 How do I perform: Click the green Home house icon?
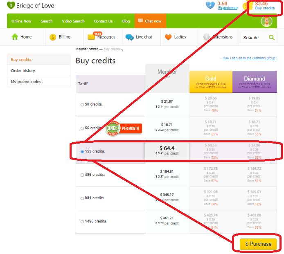click(x=15, y=37)
